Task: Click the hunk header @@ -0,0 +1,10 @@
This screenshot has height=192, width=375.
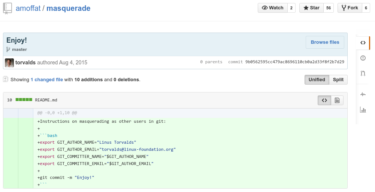Action: (x=57, y=113)
